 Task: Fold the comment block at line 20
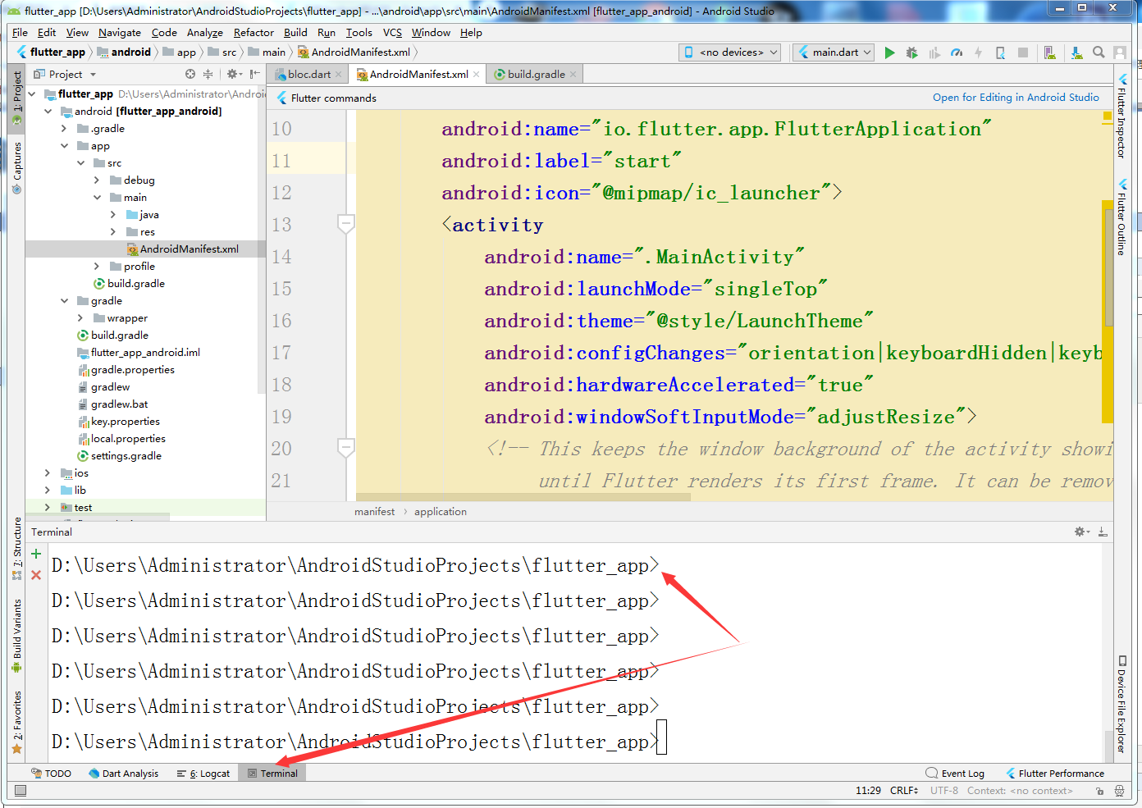(x=346, y=448)
